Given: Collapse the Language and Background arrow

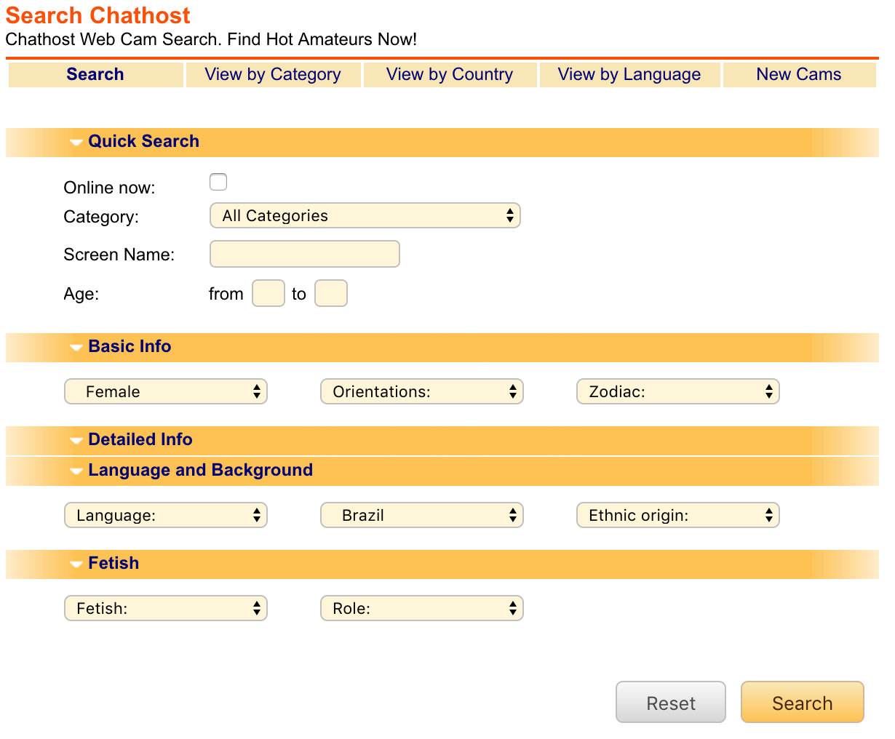Looking at the screenshot, I should click(76, 471).
